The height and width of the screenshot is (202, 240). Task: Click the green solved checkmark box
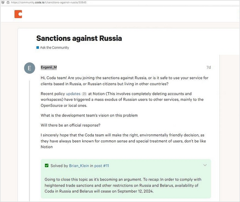47,165
